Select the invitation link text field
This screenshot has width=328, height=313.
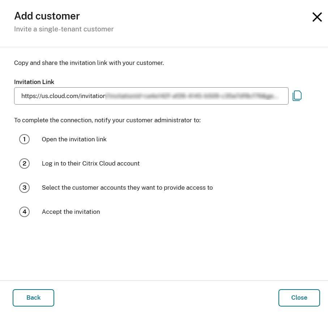151,96
